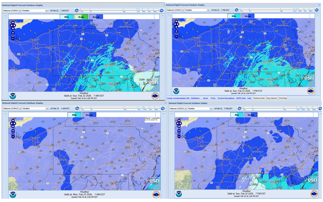Zoom in on the top-left 7 AM map
This screenshot has width=323, height=202.
click(13, 31)
